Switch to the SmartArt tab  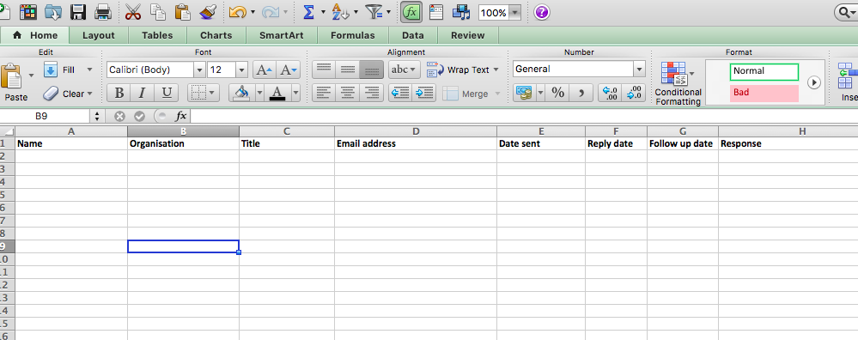(281, 35)
